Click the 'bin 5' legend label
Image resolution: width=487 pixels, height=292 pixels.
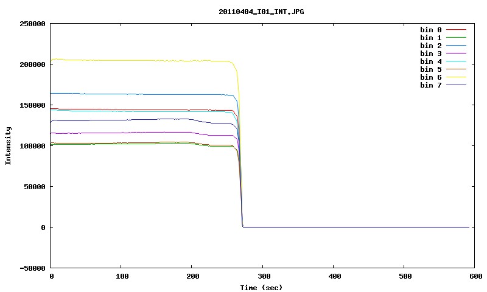431,69
